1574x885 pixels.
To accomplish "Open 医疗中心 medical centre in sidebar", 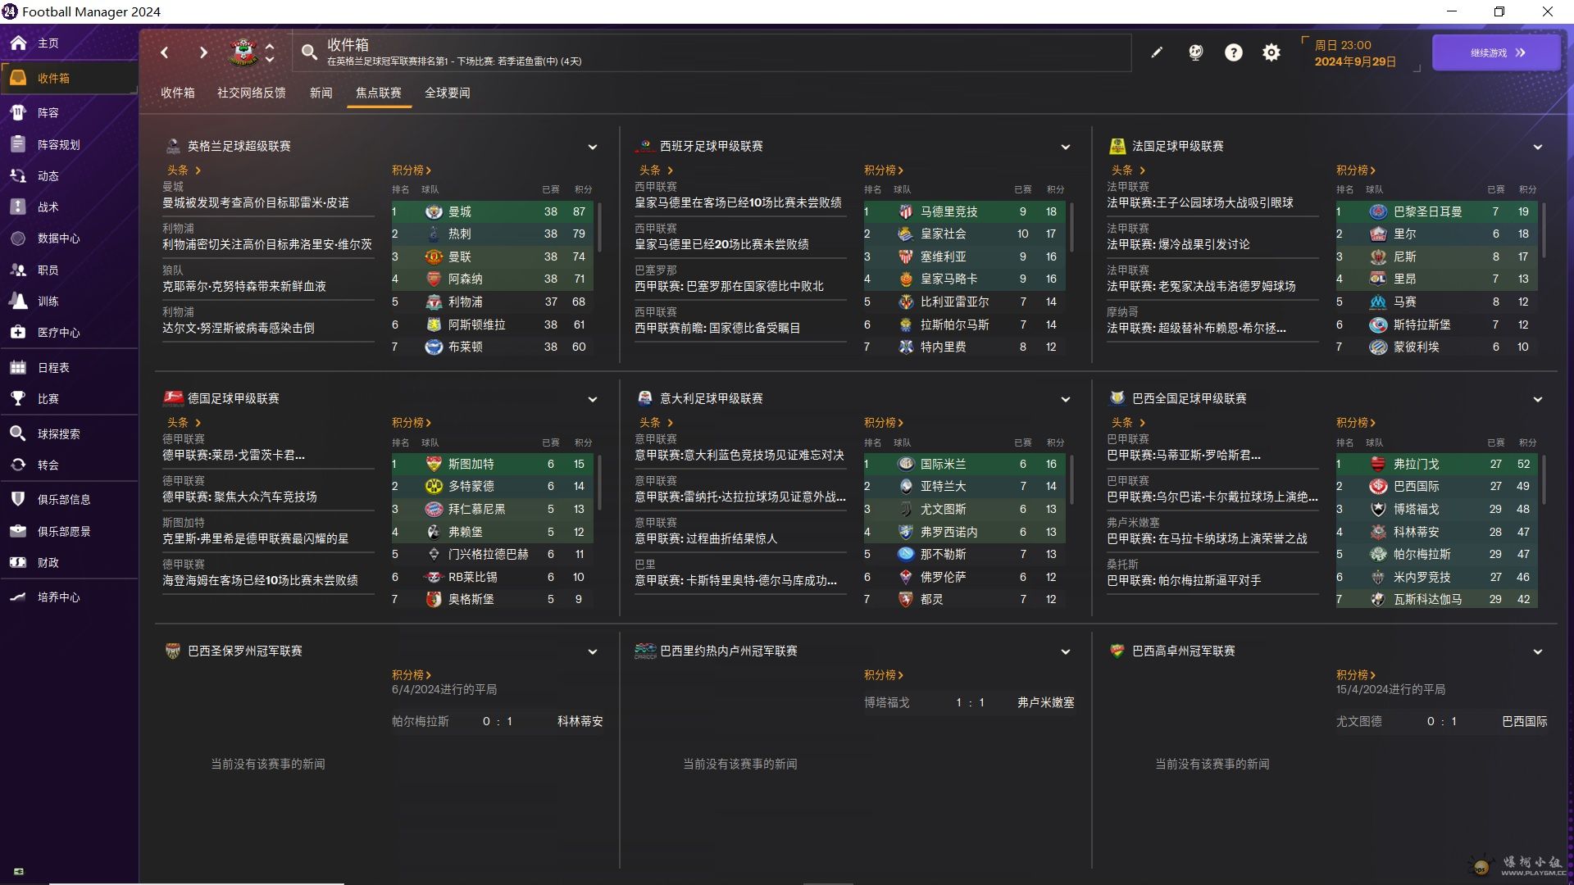I will (58, 333).
